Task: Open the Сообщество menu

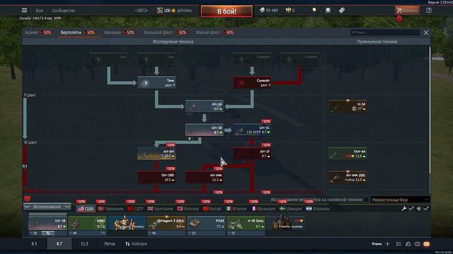Action: pos(63,10)
